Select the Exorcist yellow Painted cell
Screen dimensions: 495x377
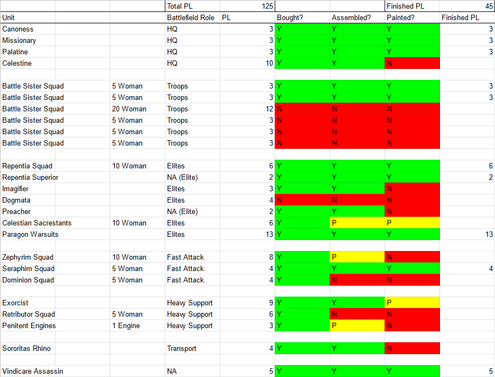tap(412, 303)
